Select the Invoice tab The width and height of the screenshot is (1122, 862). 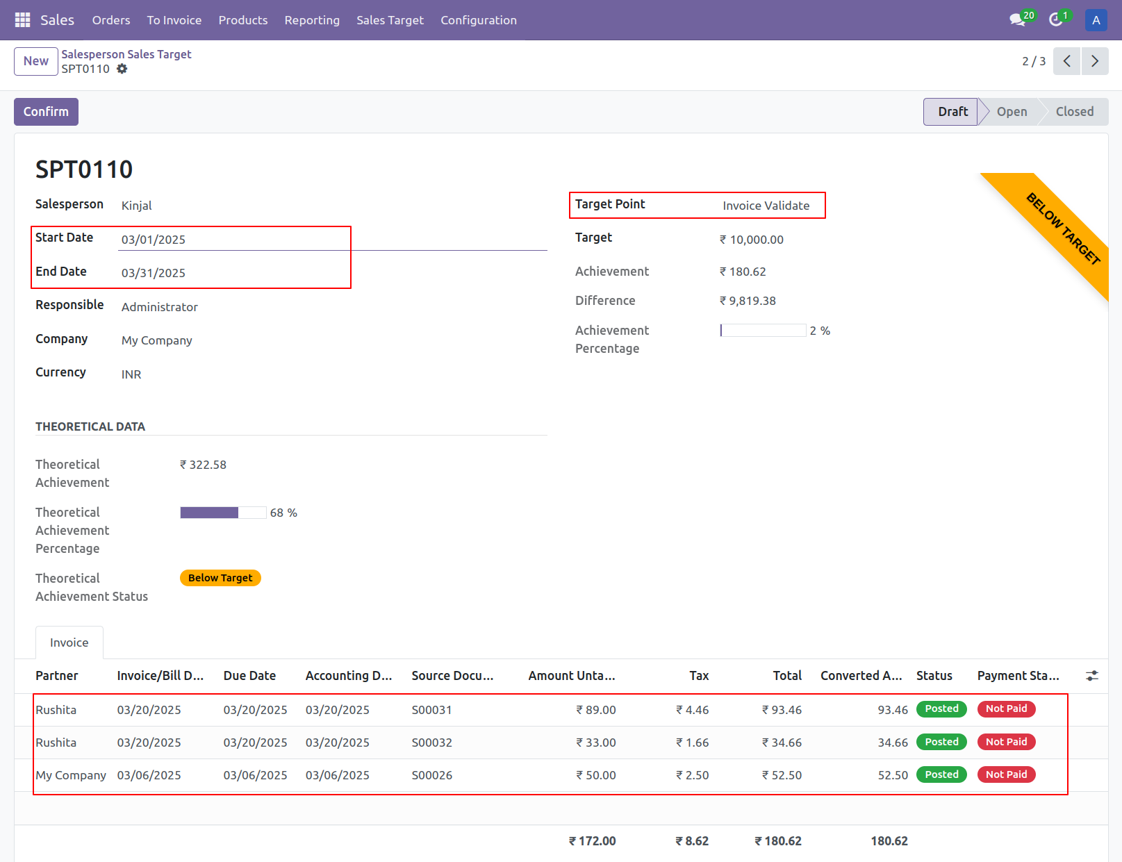69,643
